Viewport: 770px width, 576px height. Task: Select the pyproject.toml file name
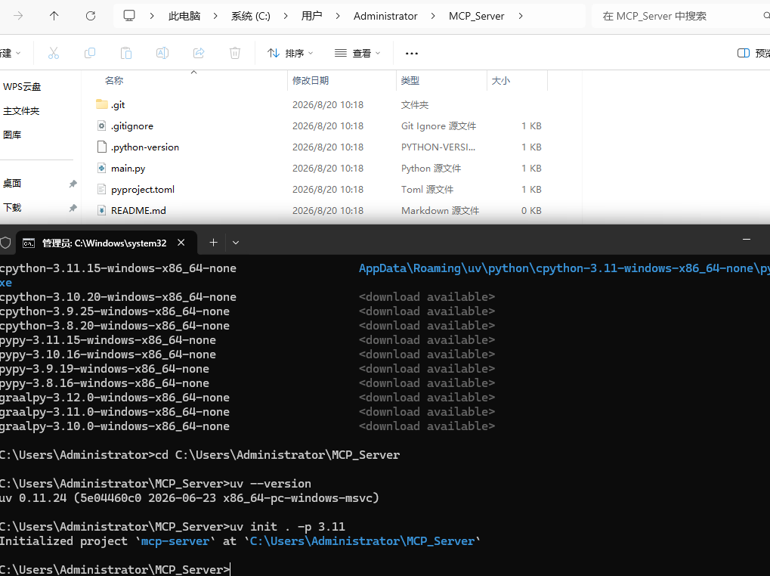pos(142,189)
